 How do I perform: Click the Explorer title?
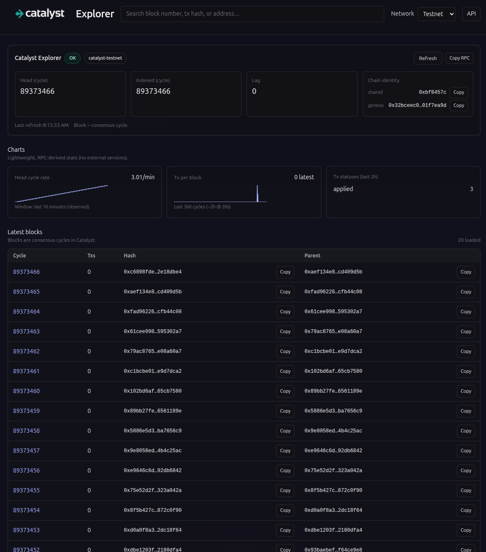pyautogui.click(x=95, y=14)
